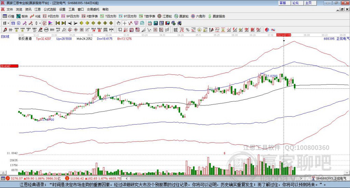The height and width of the screenshot is (188, 350).
Task: Expand volume panel with the up-triangle
Action: click(x=3, y=173)
